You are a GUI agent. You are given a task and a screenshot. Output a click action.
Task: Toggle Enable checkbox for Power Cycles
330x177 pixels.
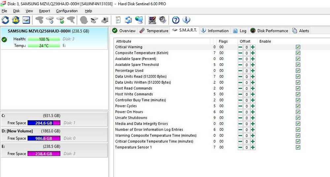298,106
